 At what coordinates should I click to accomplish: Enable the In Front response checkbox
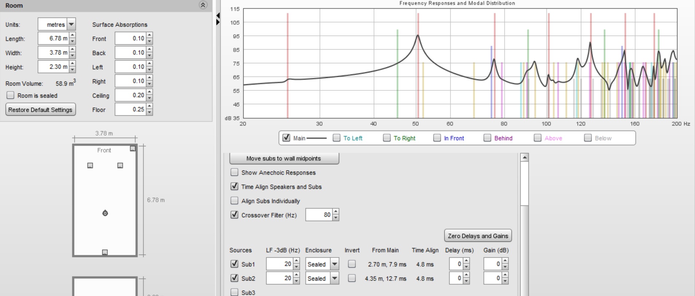(437, 138)
